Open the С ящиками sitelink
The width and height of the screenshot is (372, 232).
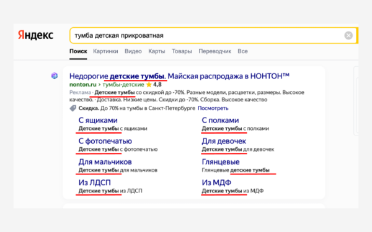pos(98,120)
